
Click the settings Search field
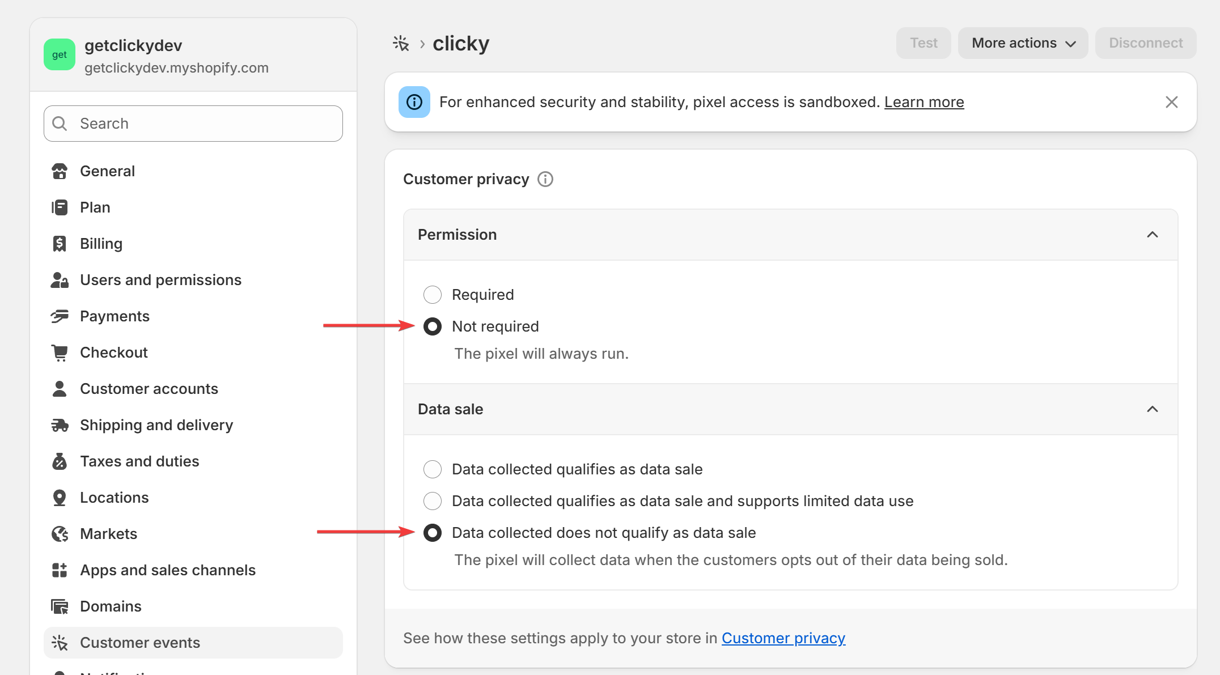(193, 124)
